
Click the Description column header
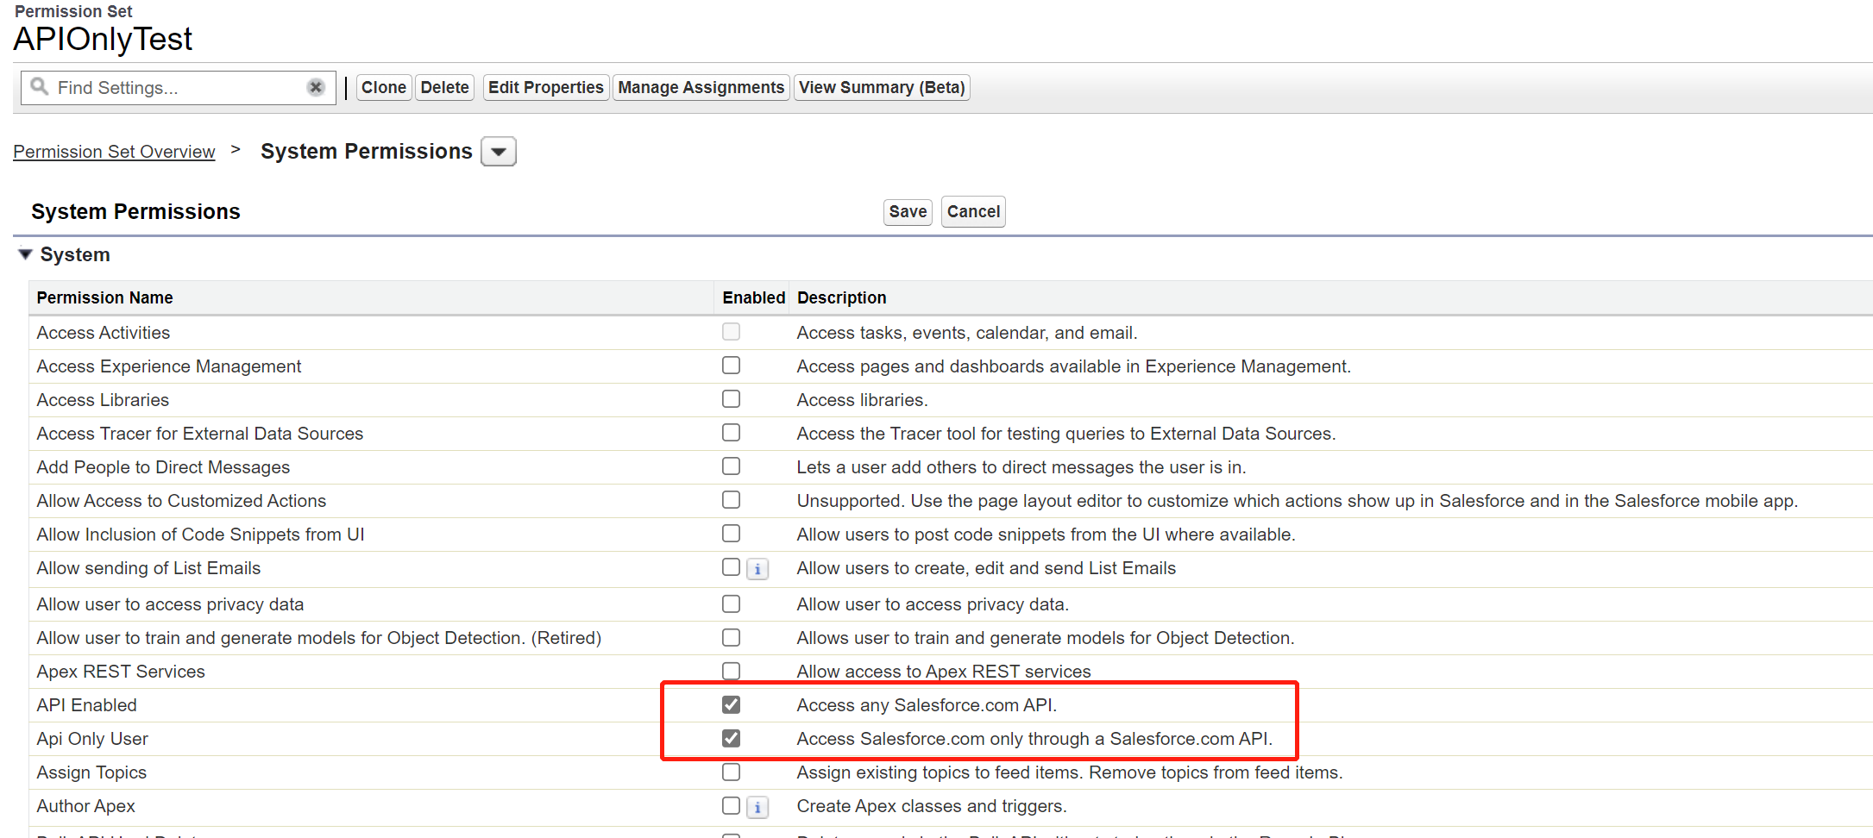point(842,297)
